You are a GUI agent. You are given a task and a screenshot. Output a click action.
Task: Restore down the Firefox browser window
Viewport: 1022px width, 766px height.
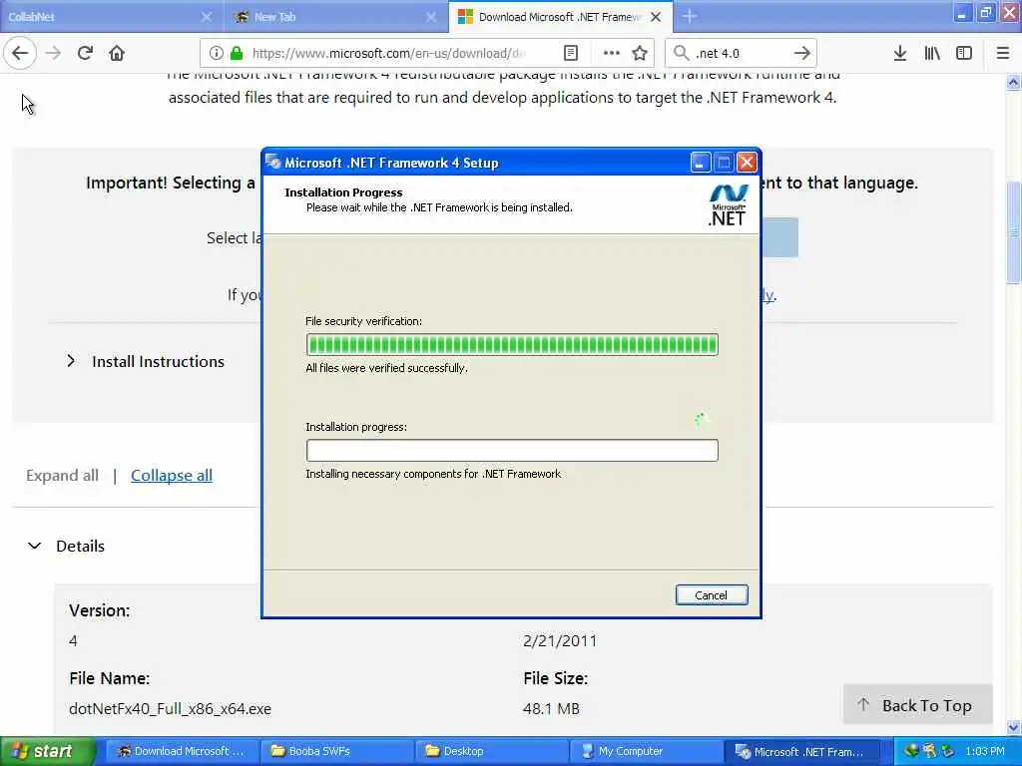pyautogui.click(x=985, y=13)
